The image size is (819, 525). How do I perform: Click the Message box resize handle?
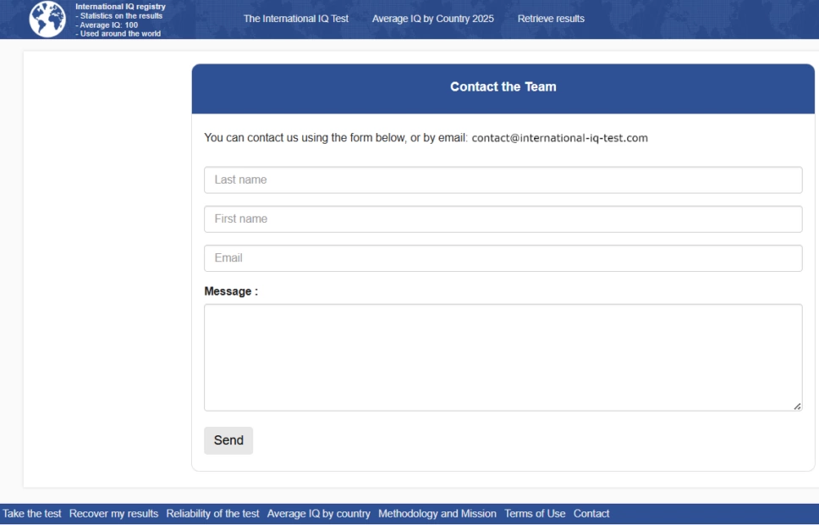[797, 406]
